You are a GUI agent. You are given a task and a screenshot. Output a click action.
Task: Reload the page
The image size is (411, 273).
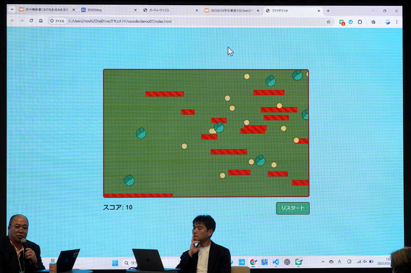pos(31,20)
